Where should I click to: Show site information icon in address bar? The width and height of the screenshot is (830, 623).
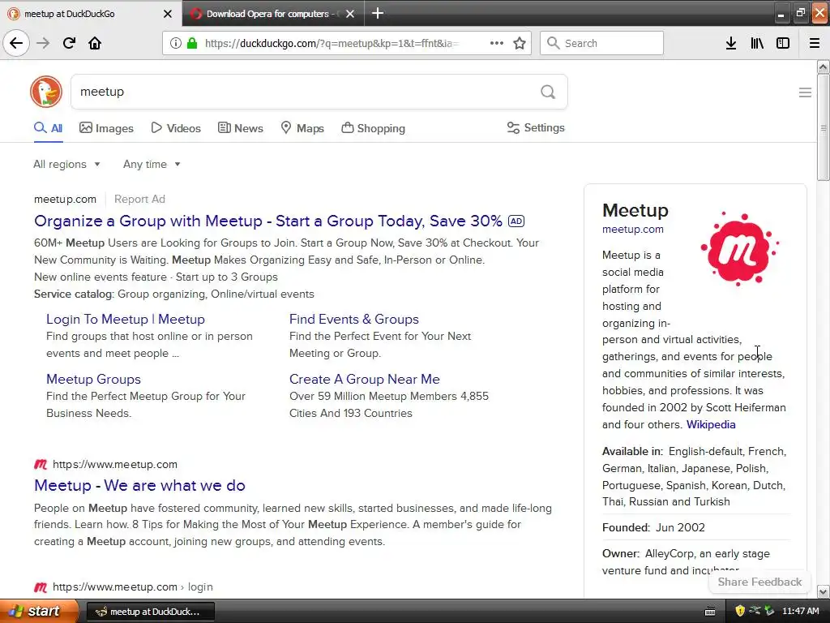coord(176,43)
